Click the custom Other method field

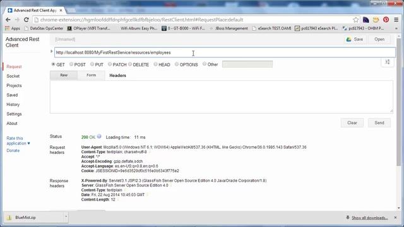click(x=247, y=64)
